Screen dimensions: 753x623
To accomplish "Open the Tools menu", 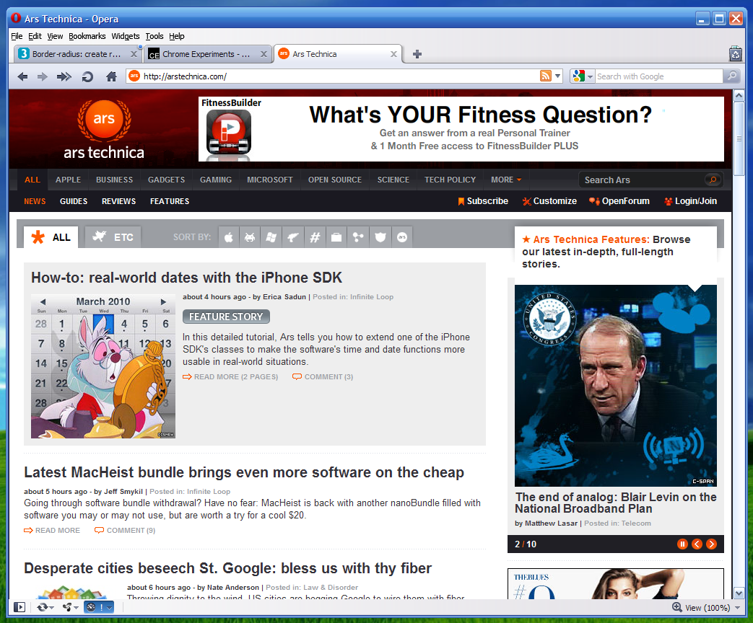I will point(154,36).
